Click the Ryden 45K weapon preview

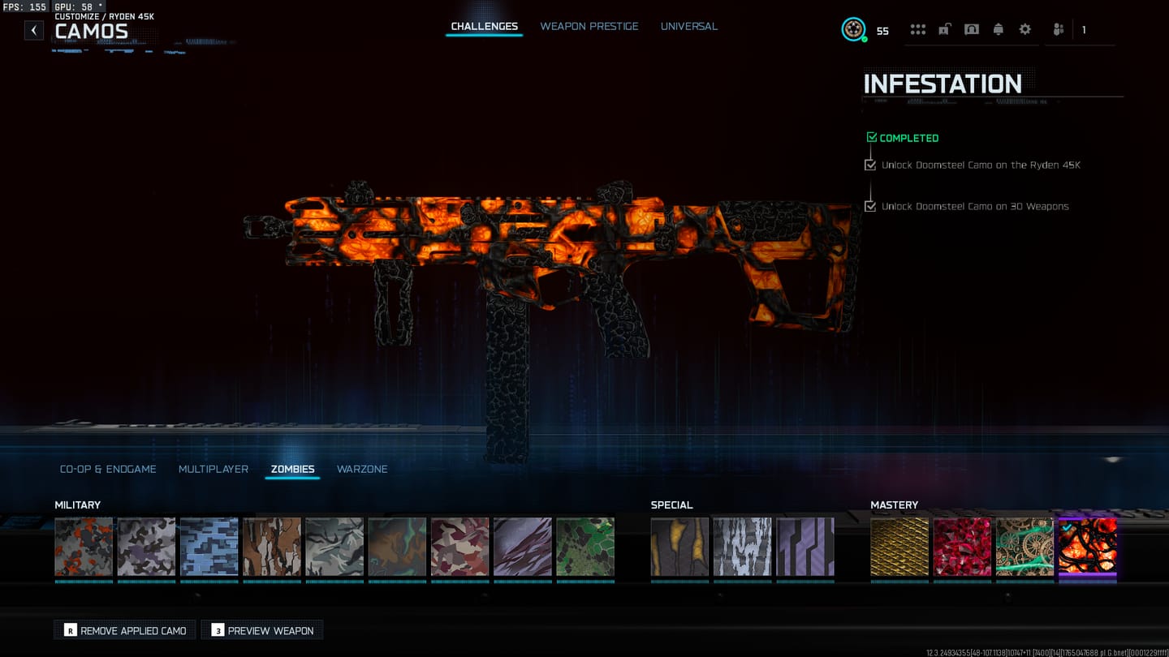tap(552, 320)
